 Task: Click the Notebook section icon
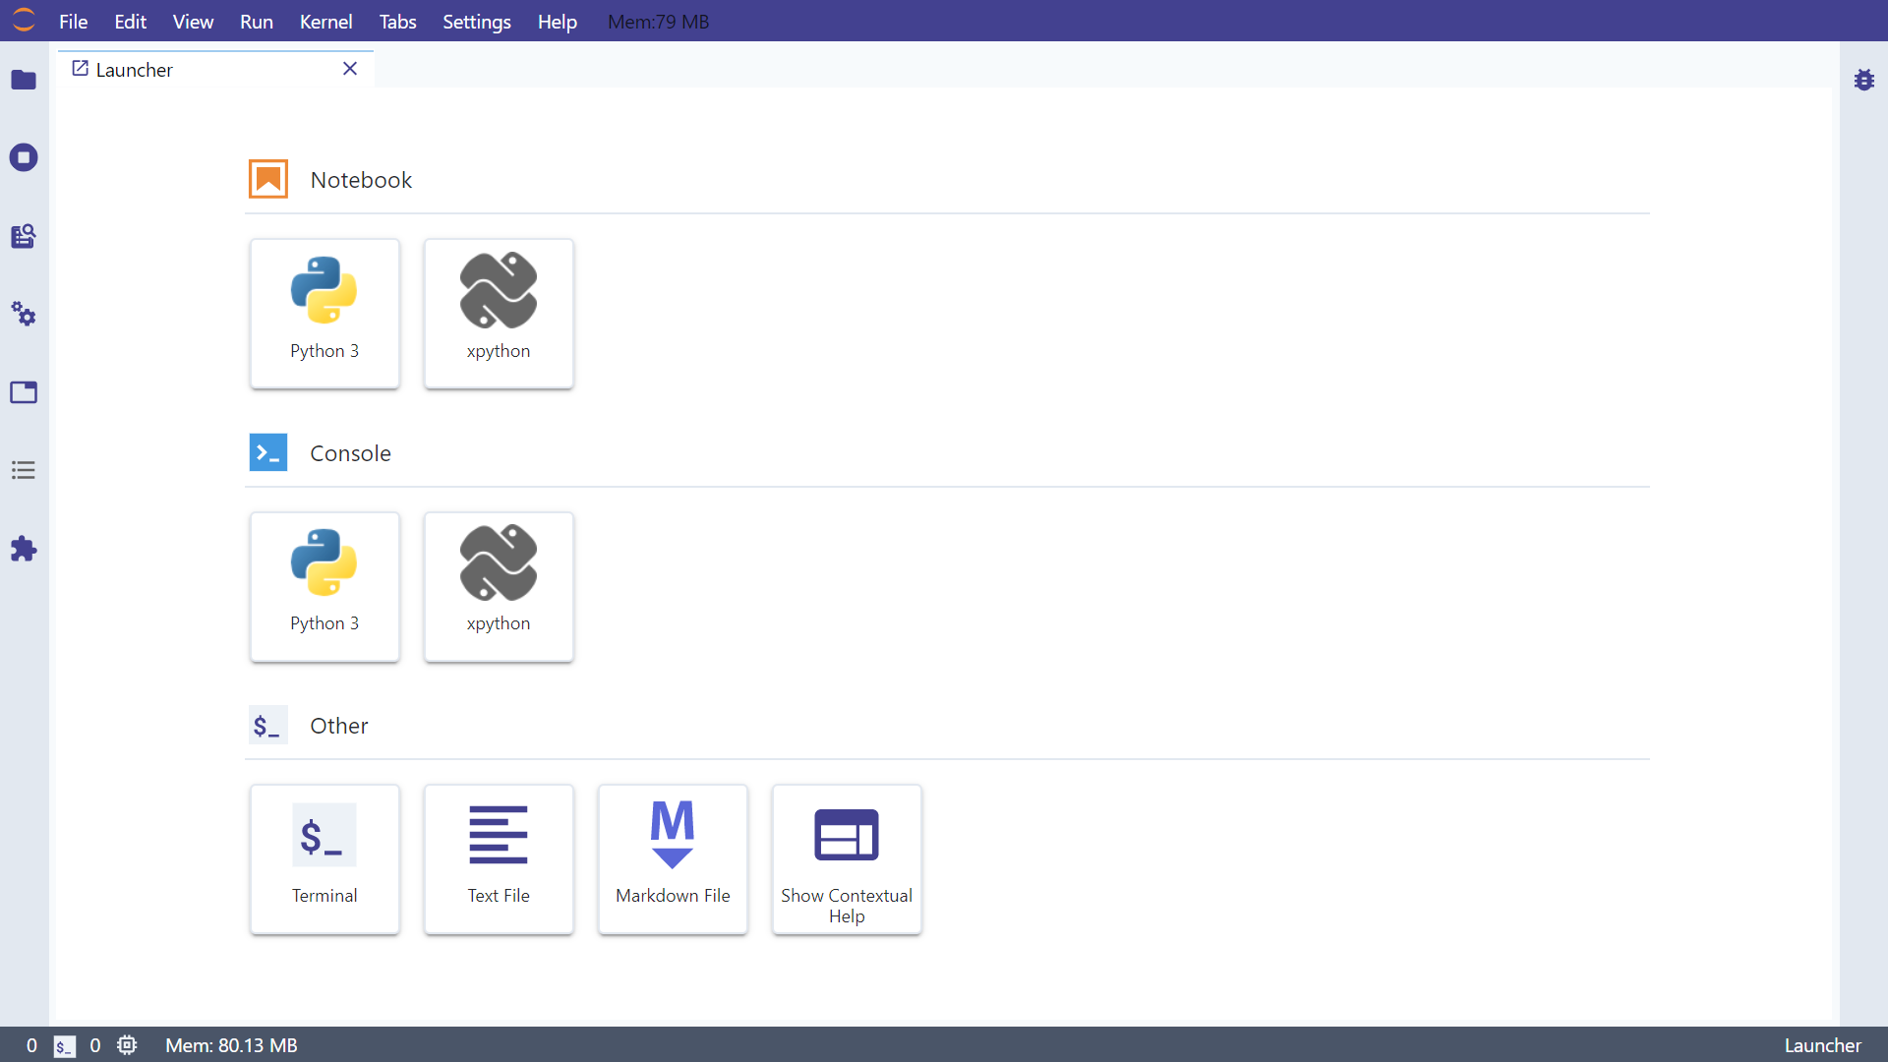pos(268,179)
